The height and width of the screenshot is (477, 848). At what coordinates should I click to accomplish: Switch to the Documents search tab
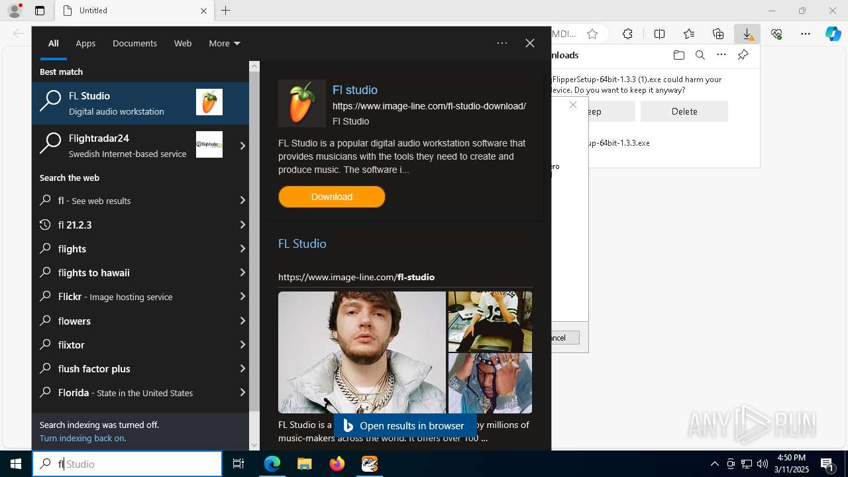[x=134, y=43]
